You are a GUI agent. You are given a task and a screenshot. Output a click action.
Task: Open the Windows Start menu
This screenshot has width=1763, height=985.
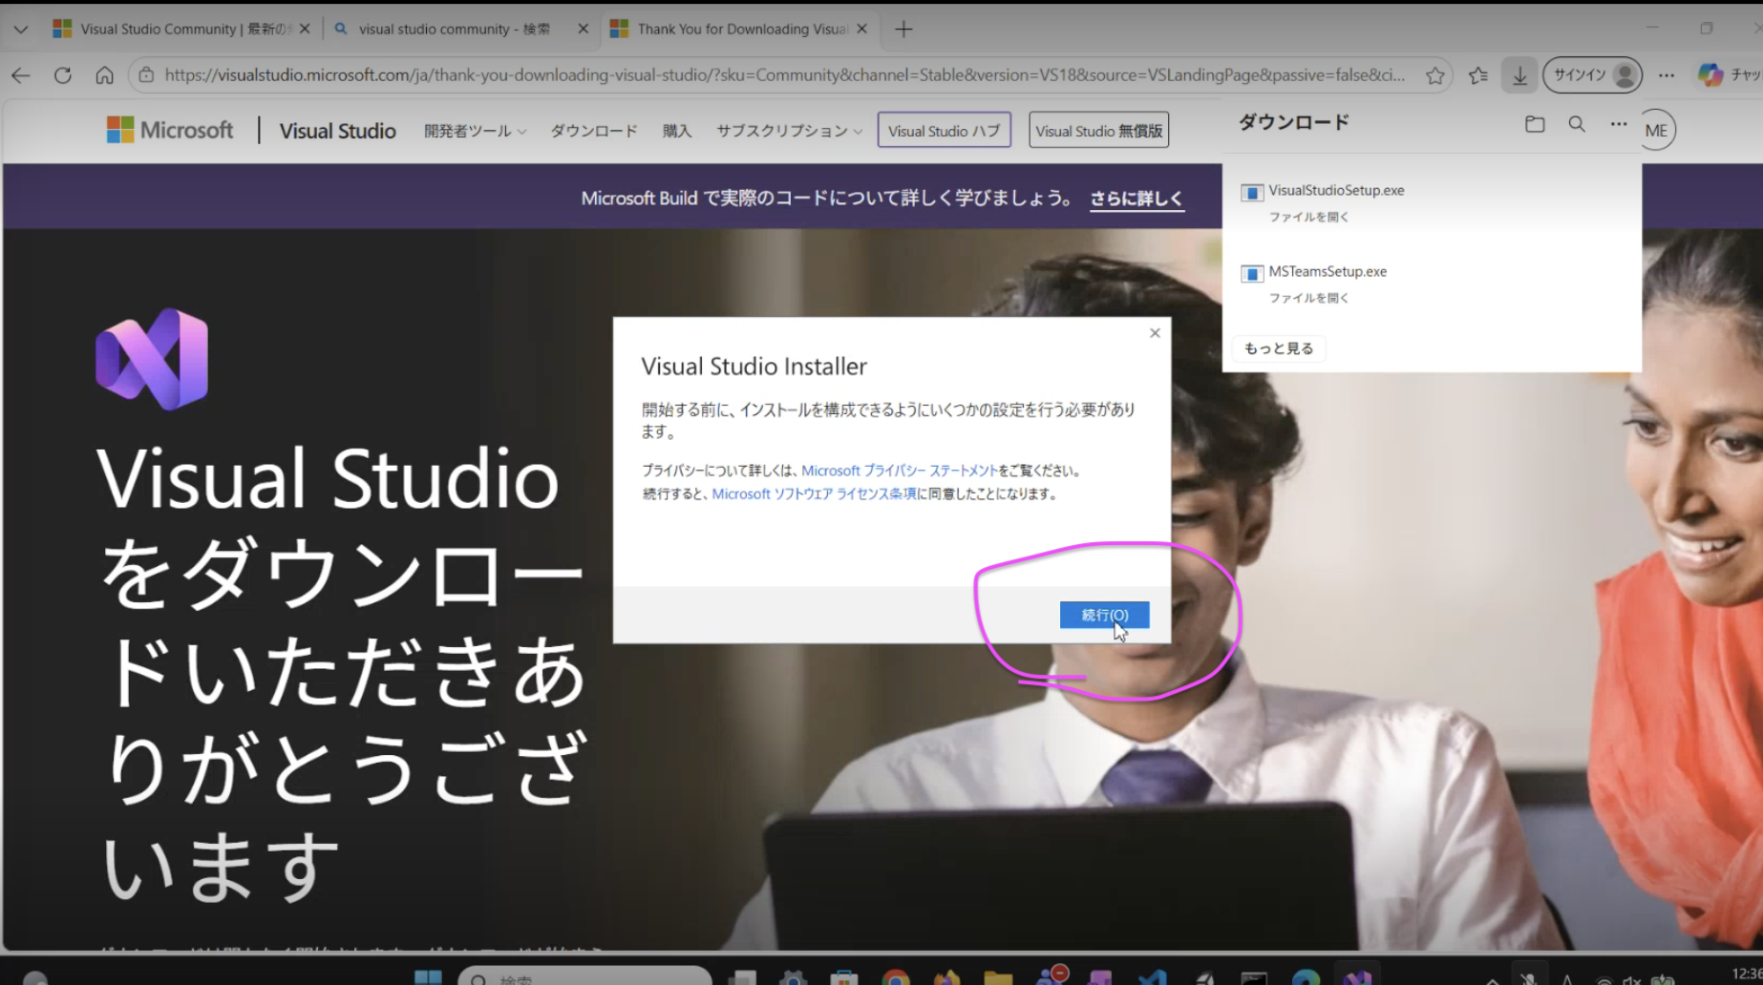tap(428, 977)
